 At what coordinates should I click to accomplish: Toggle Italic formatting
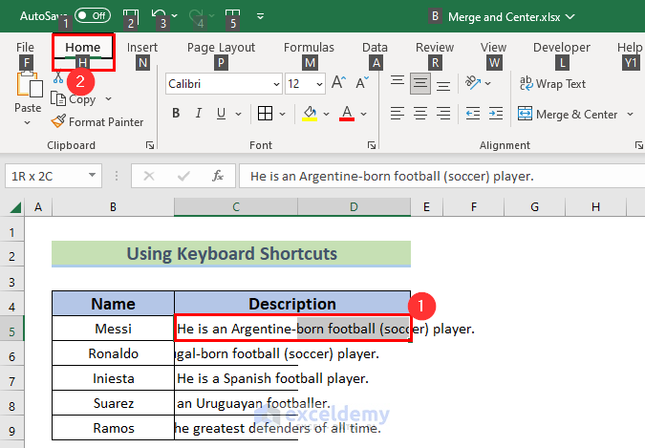(199, 113)
